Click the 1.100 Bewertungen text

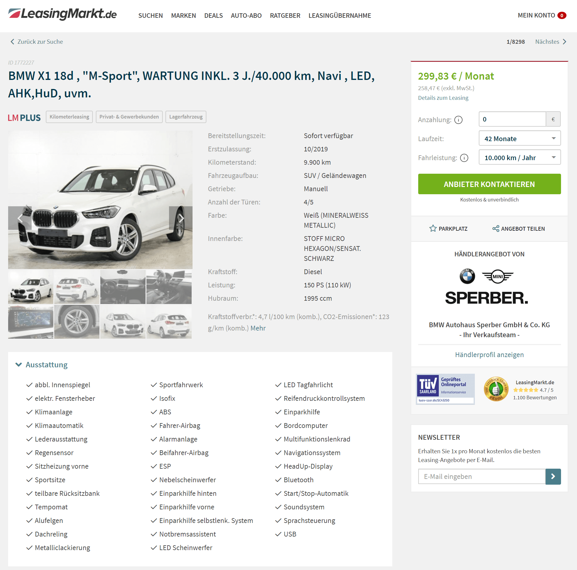click(535, 397)
